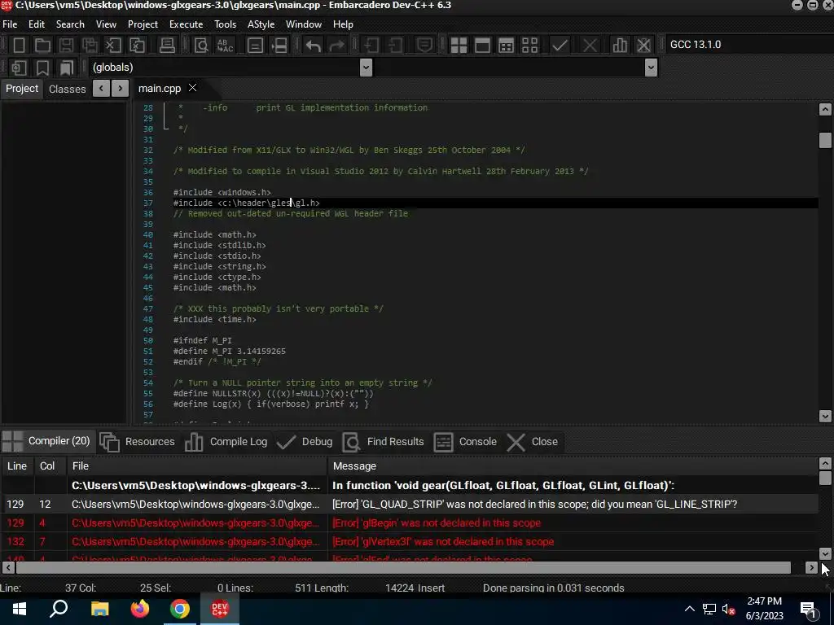Open the AStyle menu
The width and height of the screenshot is (834, 625).
261,24
